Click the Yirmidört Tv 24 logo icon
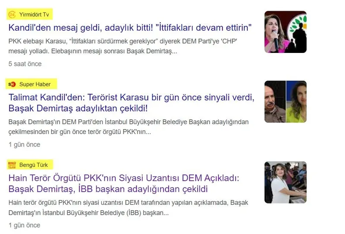 [12, 15]
